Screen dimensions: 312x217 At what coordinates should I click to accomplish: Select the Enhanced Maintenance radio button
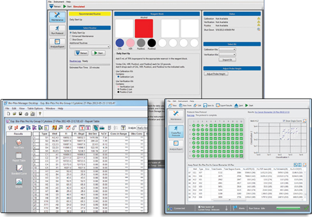pos(70,36)
